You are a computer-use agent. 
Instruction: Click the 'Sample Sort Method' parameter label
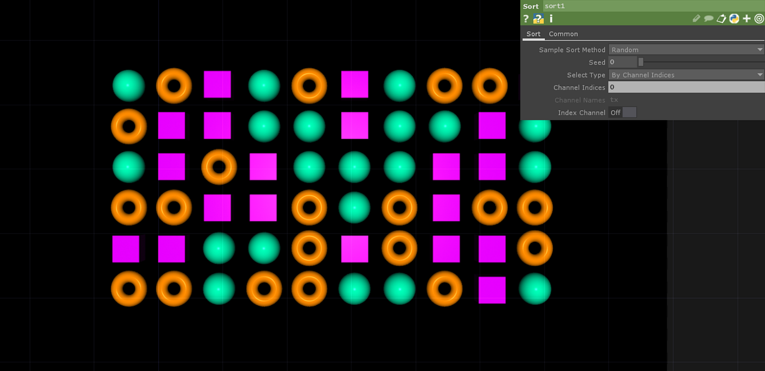572,50
